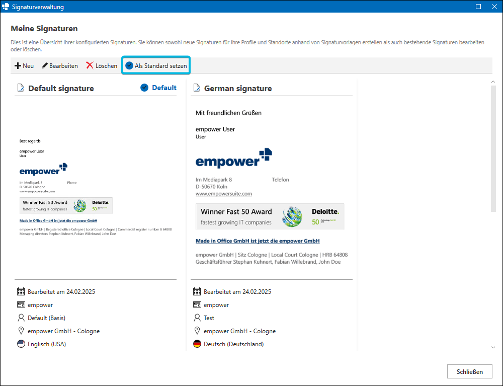503x386 pixels.
Task: Click scroll down arrow of signature list
Action: pos(493,347)
